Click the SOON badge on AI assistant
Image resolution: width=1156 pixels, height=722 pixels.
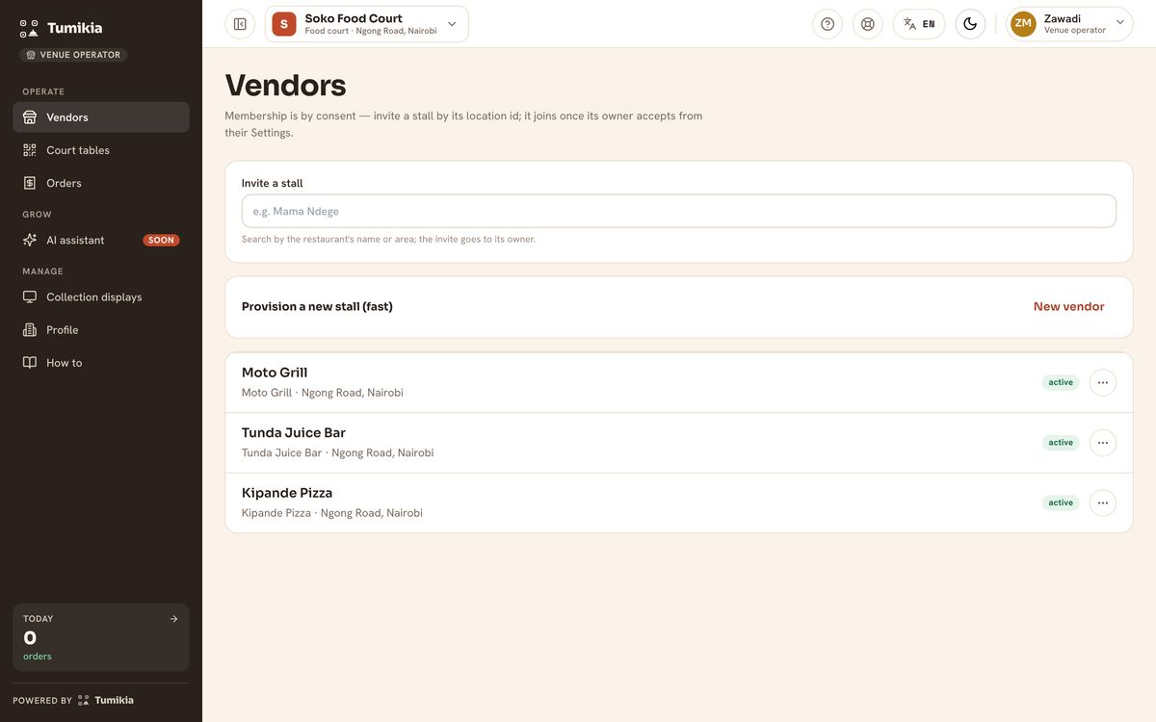tap(161, 241)
